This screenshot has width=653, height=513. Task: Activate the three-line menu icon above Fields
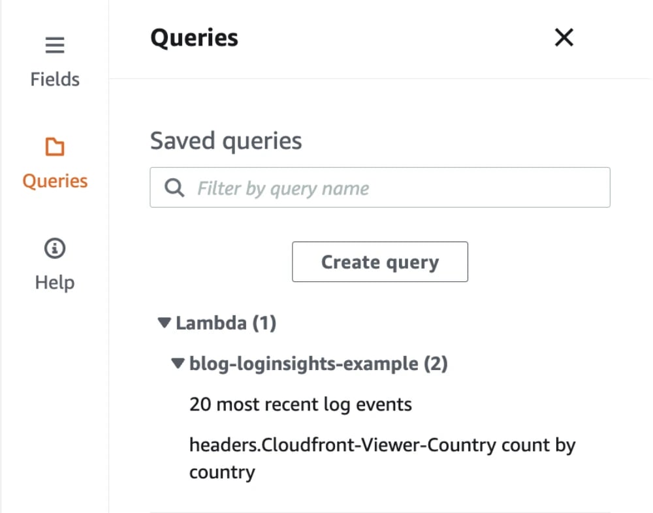(54, 46)
